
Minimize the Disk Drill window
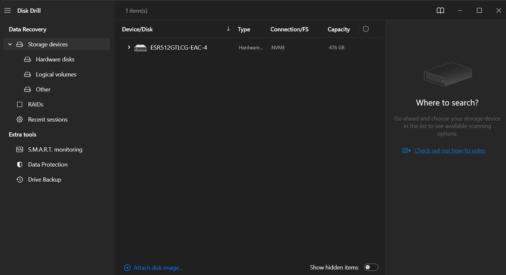click(460, 10)
